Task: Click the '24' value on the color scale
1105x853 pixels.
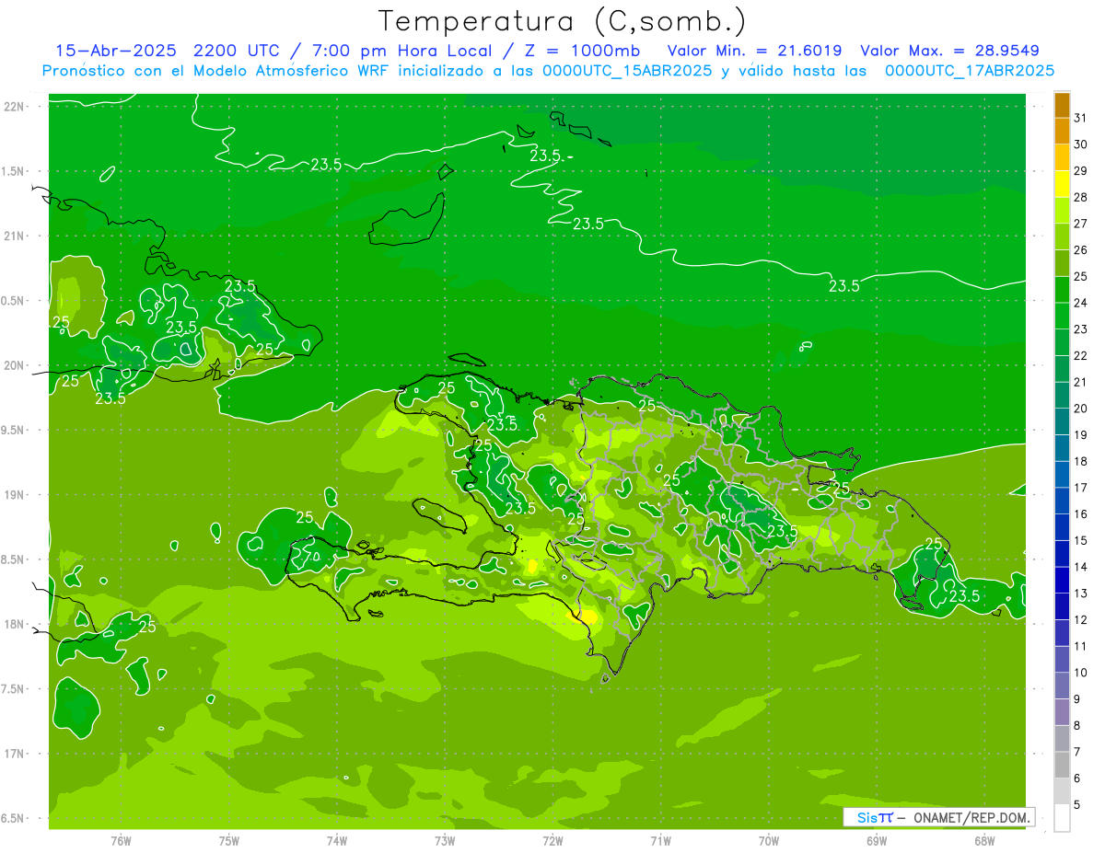Action: click(1081, 303)
